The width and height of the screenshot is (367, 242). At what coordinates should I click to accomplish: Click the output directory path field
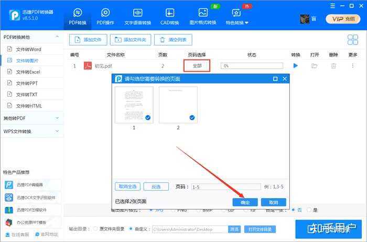(x=190, y=229)
